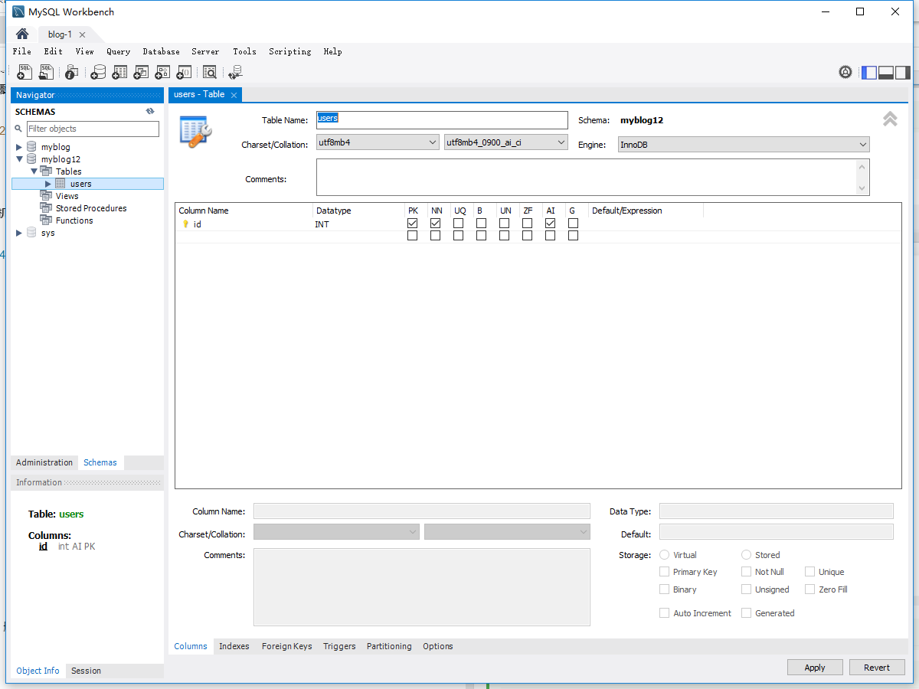Image resolution: width=919 pixels, height=689 pixels.
Task: Click the primary key icon for id
Action: 185,224
